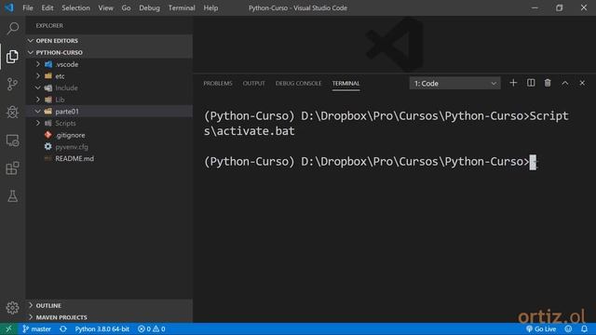Click in the terminal at the prompt cursor
This screenshot has height=335, width=596.
pos(533,162)
